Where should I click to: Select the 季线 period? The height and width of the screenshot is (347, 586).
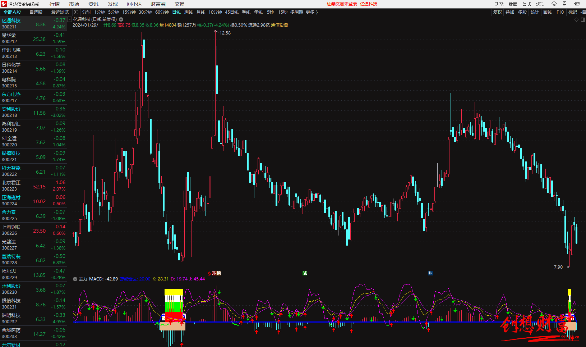pos(246,12)
